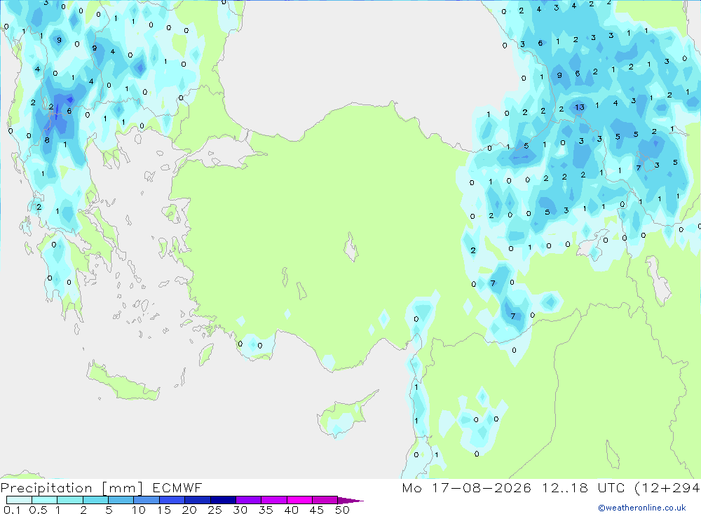
Task: Pick the 15–20 mm legend color swatch
Action: tap(172, 500)
